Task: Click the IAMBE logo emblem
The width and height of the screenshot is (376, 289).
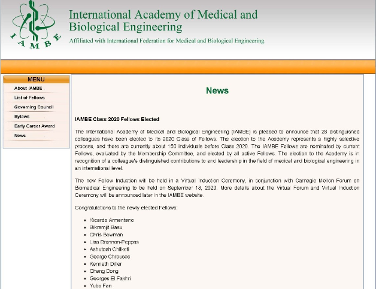Action: click(36, 25)
